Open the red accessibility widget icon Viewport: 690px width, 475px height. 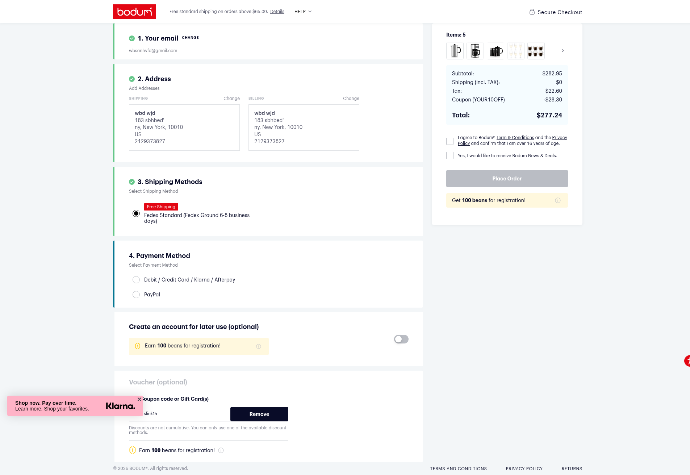coord(687,361)
